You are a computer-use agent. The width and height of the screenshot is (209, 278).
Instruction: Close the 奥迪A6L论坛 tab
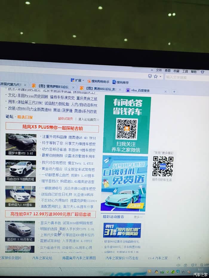coord(120,89)
